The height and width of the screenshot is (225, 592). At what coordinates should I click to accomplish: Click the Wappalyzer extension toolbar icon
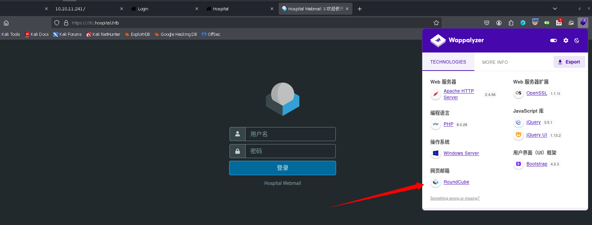583,23
